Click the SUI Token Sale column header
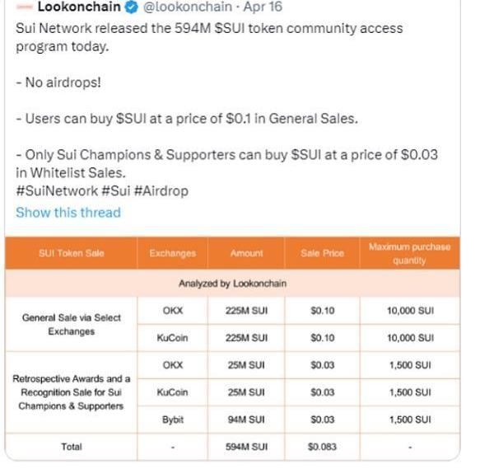The height and width of the screenshot is (469, 494). point(72,253)
